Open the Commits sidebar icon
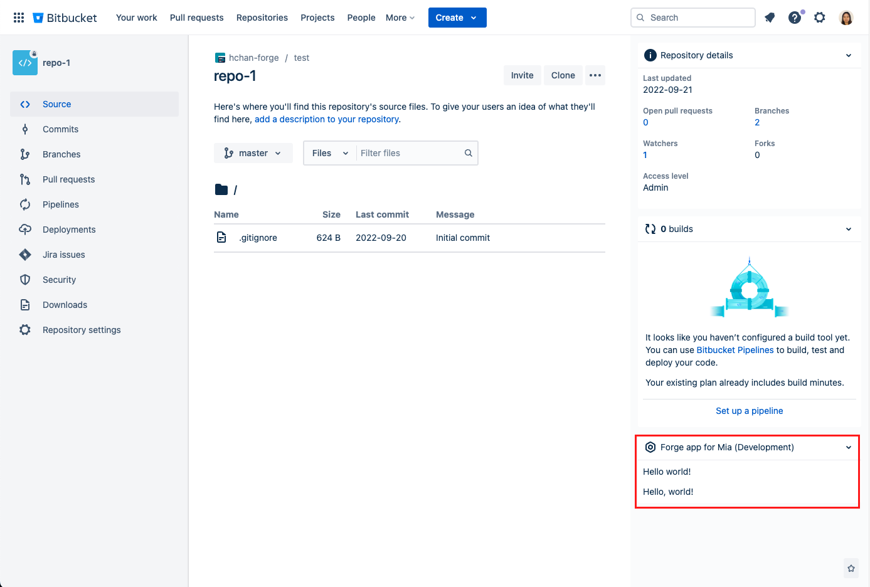The image size is (870, 587). click(24, 129)
